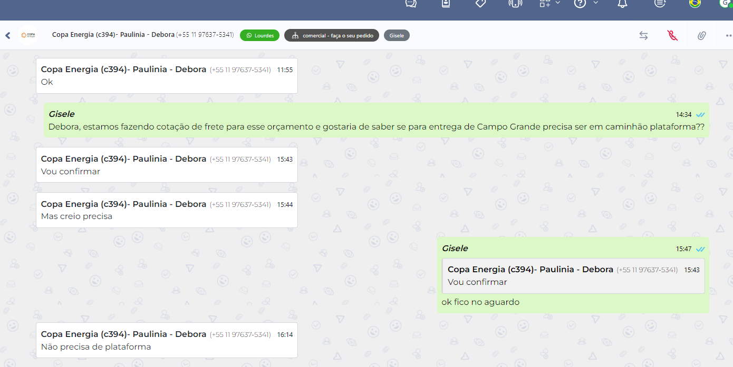Open the notifications bell
The width and height of the screenshot is (733, 367).
click(x=623, y=3)
